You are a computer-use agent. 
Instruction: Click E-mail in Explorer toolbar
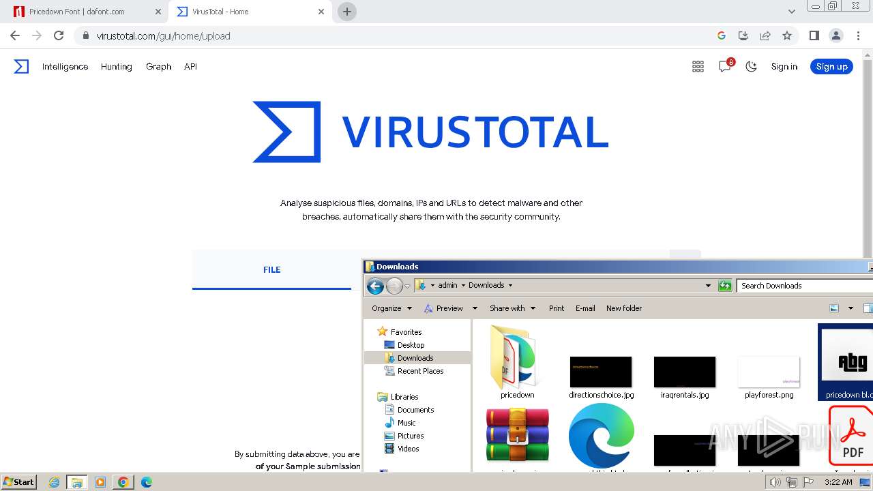tap(585, 308)
